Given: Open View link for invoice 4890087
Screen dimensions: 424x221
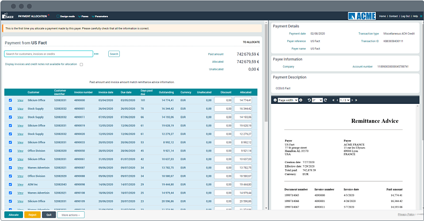Looking at the screenshot, I should coord(20,168).
